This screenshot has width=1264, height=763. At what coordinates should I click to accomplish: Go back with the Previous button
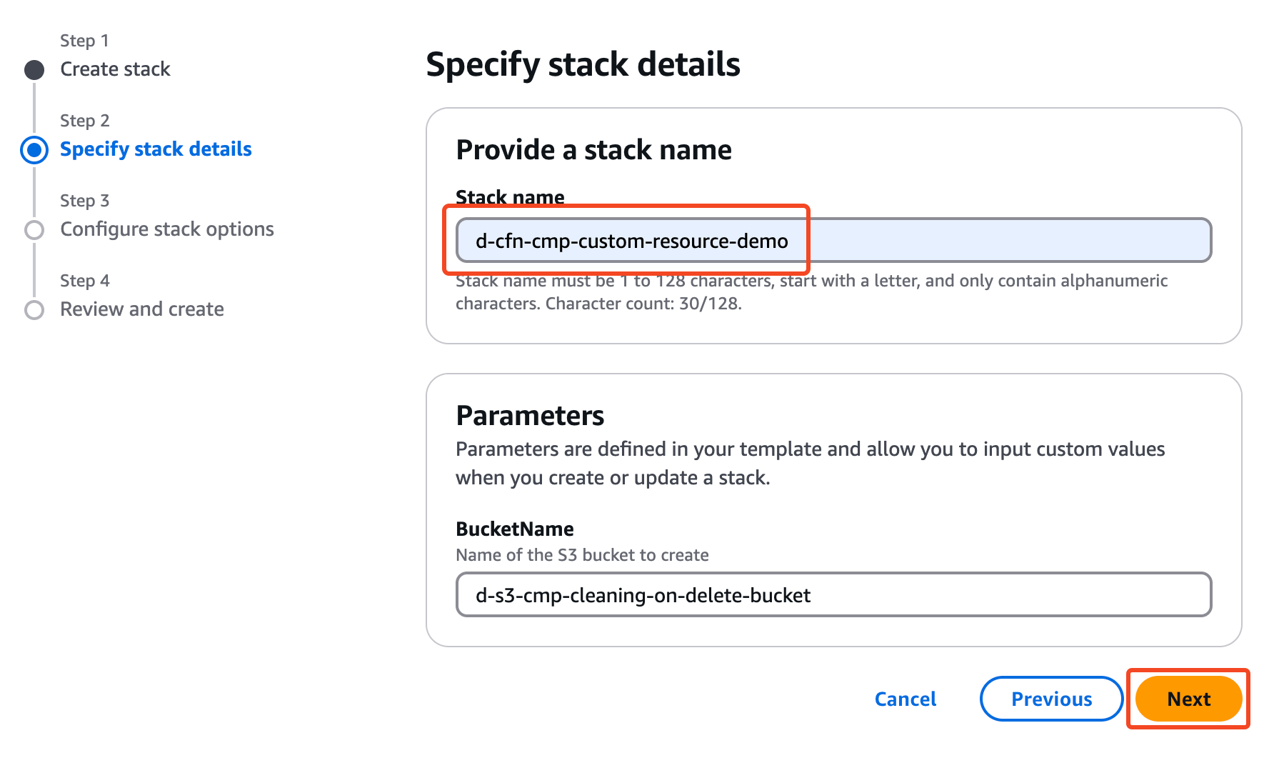pyautogui.click(x=1051, y=699)
